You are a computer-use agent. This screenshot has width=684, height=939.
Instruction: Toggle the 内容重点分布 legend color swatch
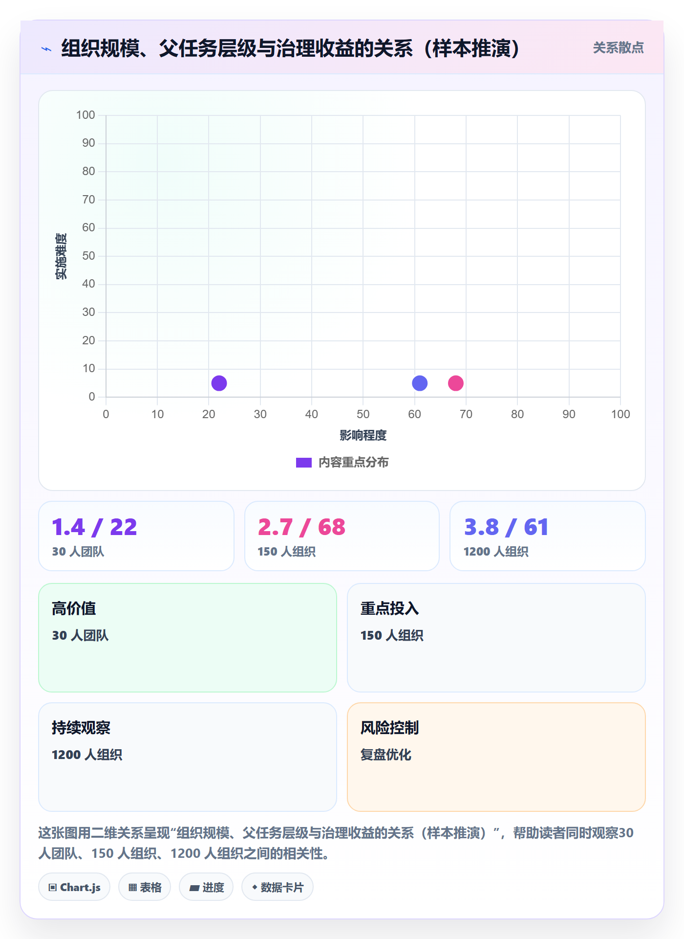pyautogui.click(x=304, y=462)
